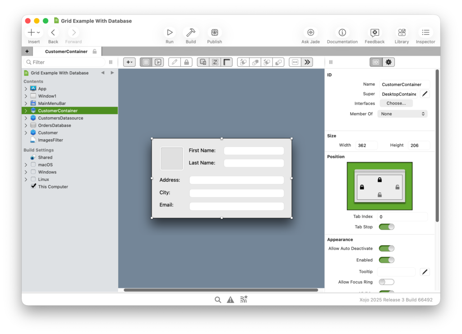Image resolution: width=462 pixels, height=334 pixels.
Task: Click the Build hammer icon
Action: [x=191, y=33]
